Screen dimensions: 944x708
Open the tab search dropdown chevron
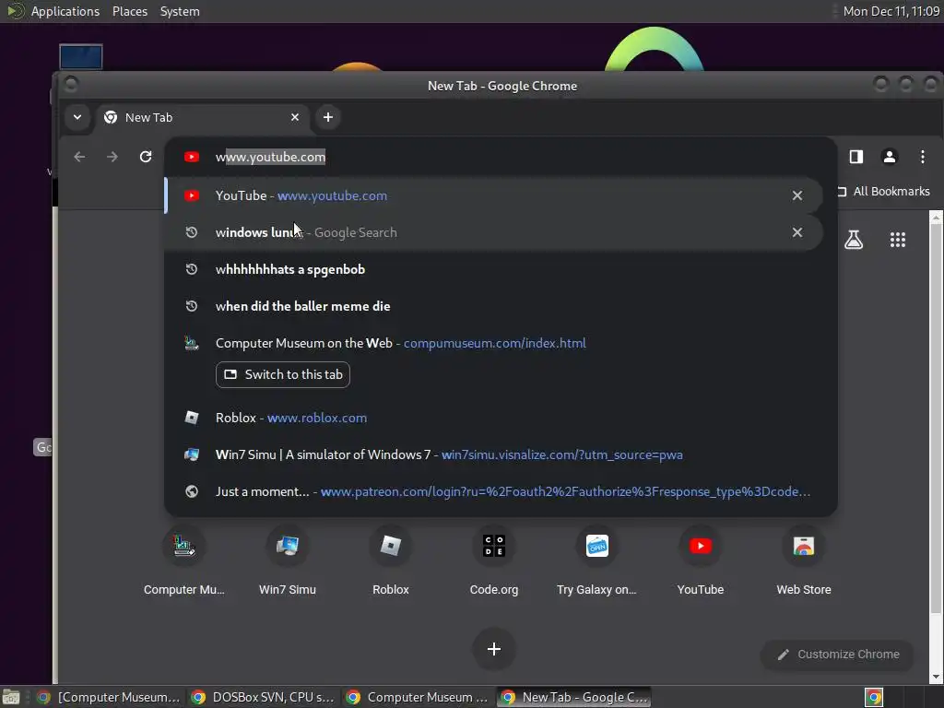77,117
